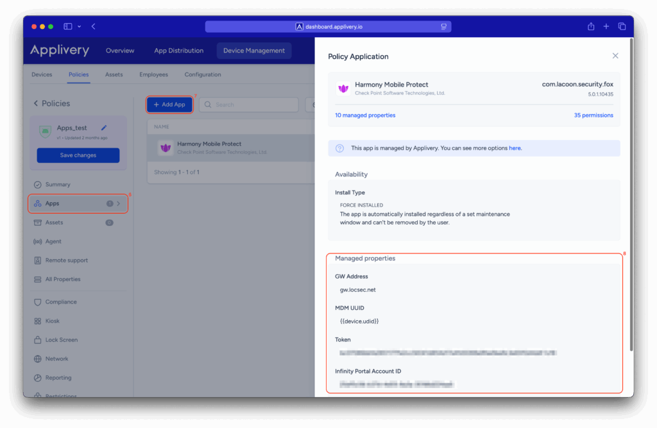This screenshot has height=428, width=657.
Task: Open the App Distribution menu
Action: 178,51
